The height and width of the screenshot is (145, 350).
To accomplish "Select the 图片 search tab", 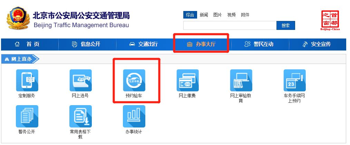I will [x=217, y=15].
